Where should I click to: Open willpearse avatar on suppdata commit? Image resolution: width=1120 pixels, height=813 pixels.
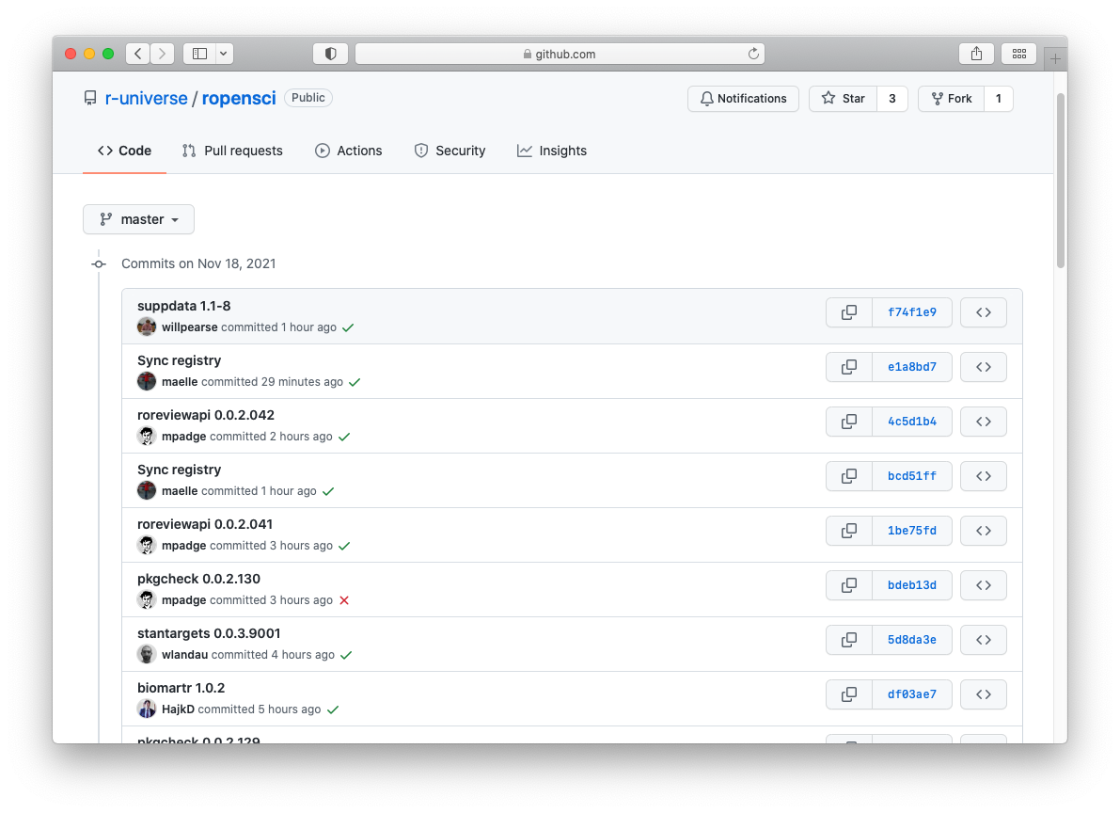click(147, 327)
